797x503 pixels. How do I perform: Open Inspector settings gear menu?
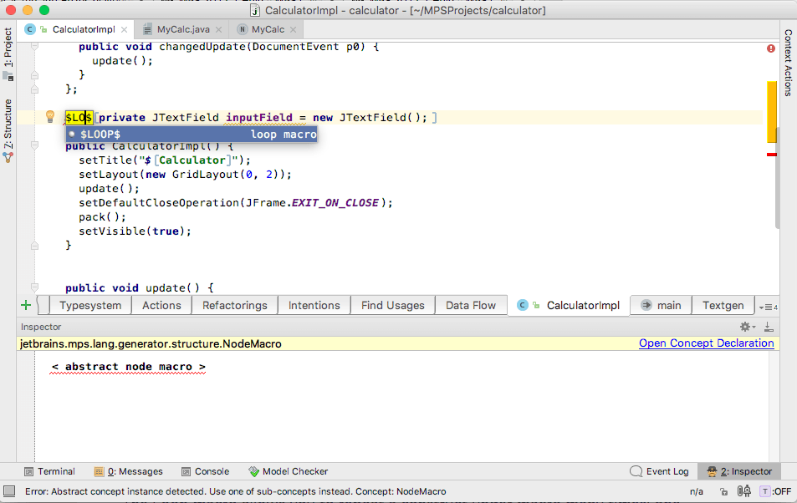[745, 327]
